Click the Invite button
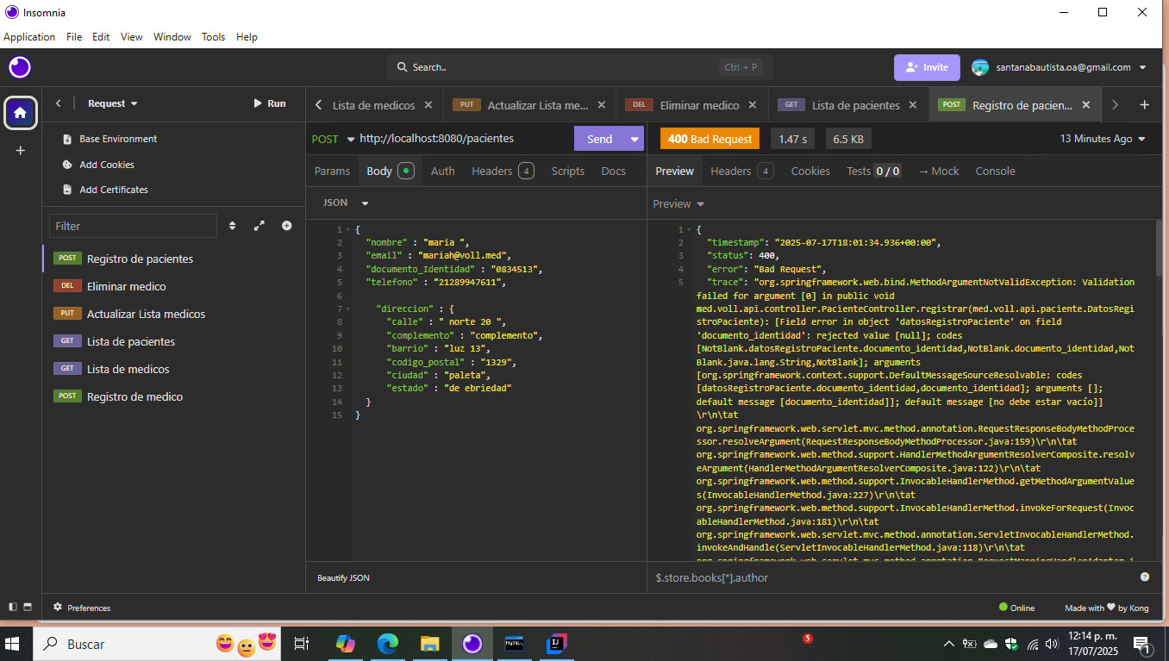Screen dimensions: 1169x661 pos(927,67)
